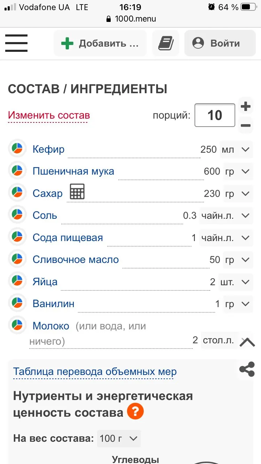Tap the Войти login button

[220, 43]
